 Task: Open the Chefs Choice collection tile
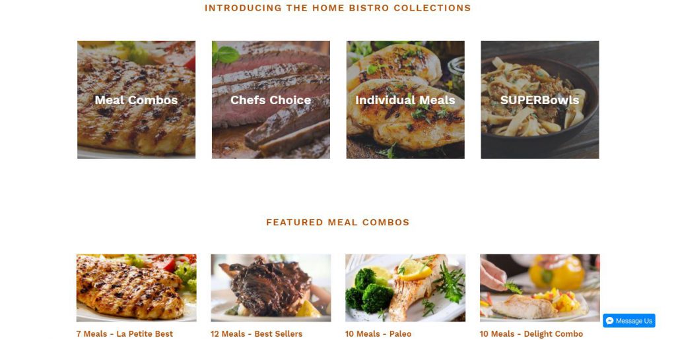[x=271, y=100]
